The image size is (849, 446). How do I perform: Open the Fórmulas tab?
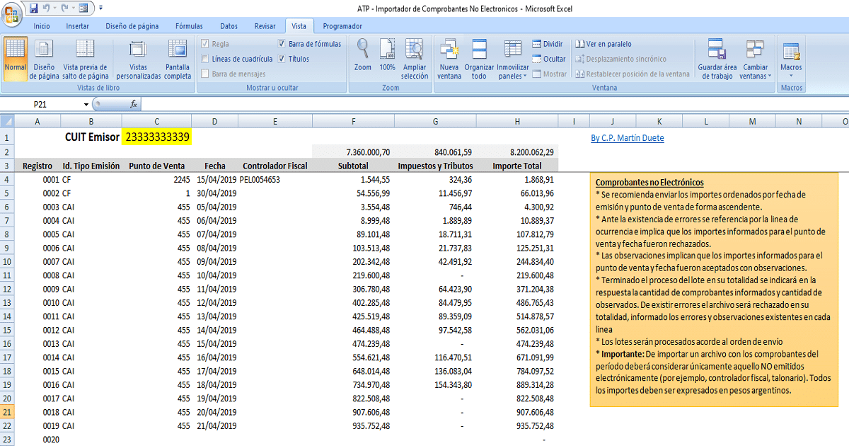click(189, 26)
